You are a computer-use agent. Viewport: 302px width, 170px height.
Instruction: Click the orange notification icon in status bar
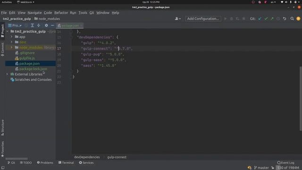pyautogui.click(x=250, y=168)
